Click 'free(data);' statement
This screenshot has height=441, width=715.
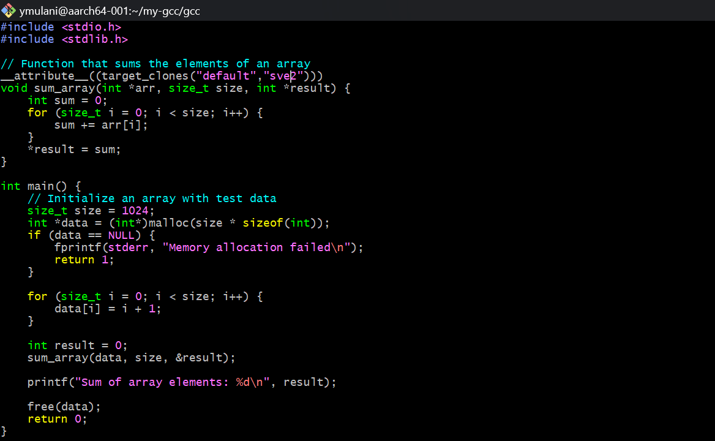click(64, 406)
